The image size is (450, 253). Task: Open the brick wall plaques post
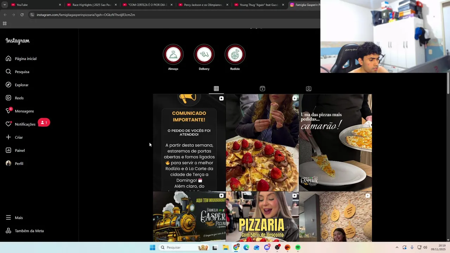click(x=335, y=216)
